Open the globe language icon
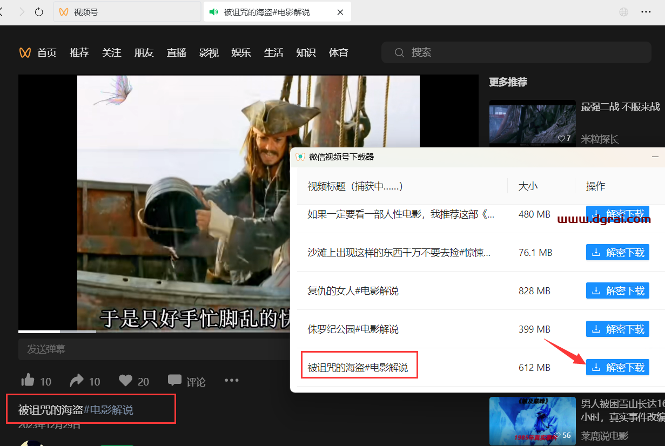The image size is (665, 446). 624,12
